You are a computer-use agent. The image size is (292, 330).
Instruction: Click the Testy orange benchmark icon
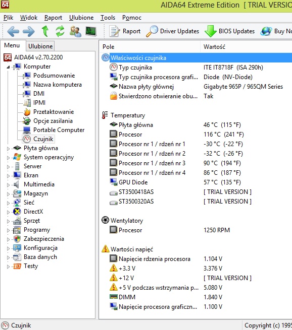[x=17, y=266]
